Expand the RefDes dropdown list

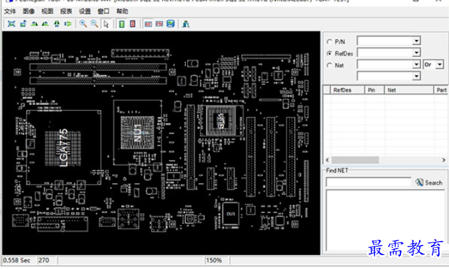tap(416, 53)
